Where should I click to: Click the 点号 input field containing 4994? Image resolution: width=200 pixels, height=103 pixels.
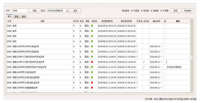pos(20,11)
